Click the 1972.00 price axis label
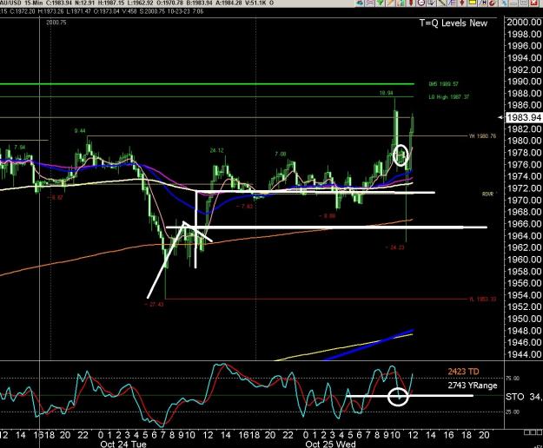The image size is (543, 448). [524, 188]
